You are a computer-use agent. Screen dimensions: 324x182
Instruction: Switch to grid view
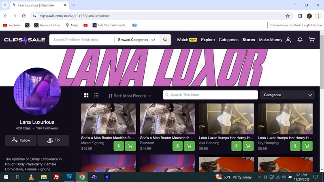pos(86,95)
